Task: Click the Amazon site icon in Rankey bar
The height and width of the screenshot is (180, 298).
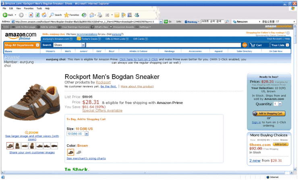Action: coord(234,22)
